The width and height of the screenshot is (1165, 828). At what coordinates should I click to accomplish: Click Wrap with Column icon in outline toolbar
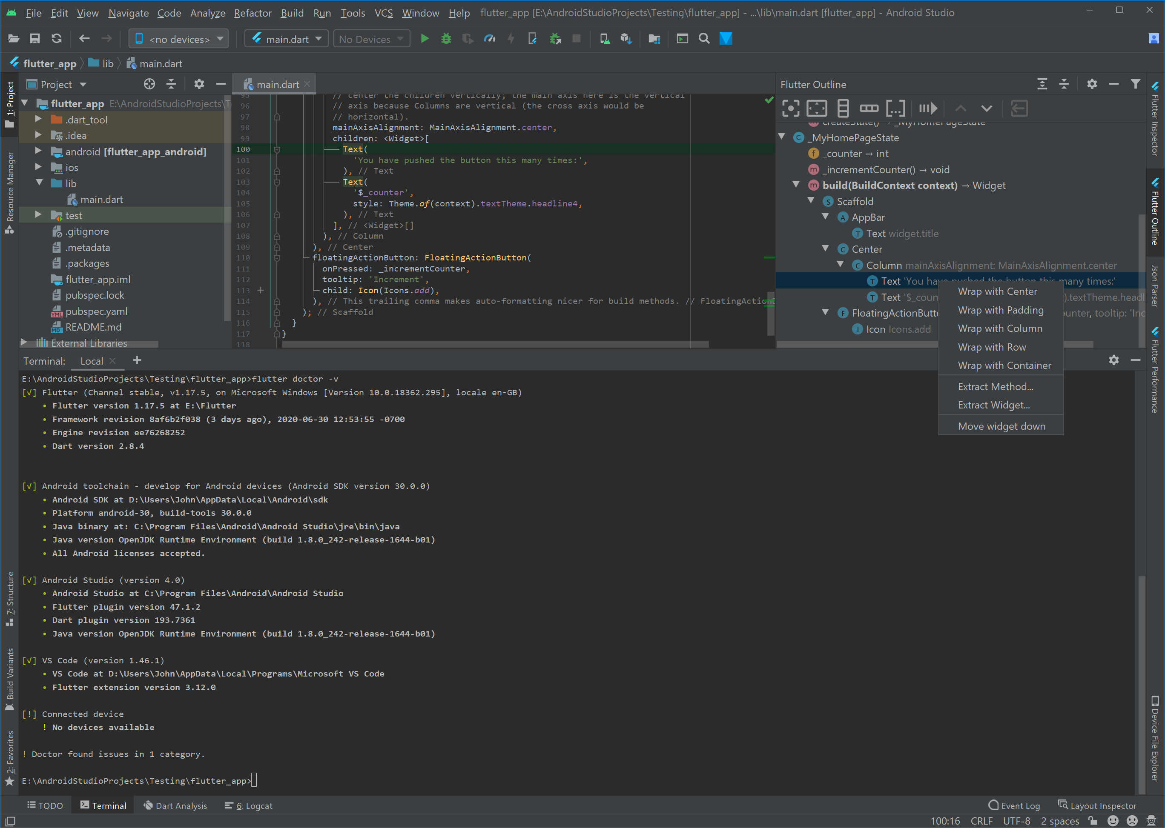843,108
